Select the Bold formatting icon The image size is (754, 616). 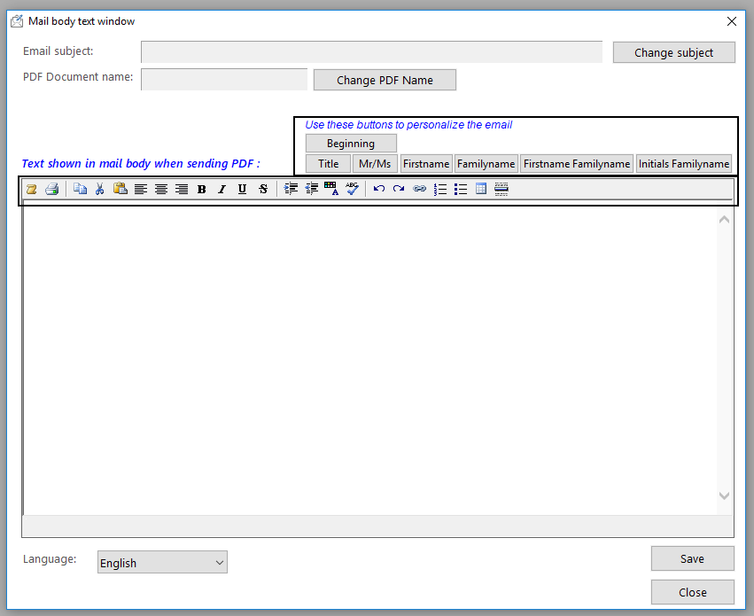tap(201, 189)
